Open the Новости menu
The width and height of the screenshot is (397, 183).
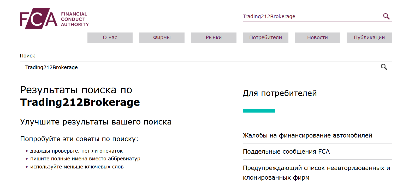[x=317, y=37]
